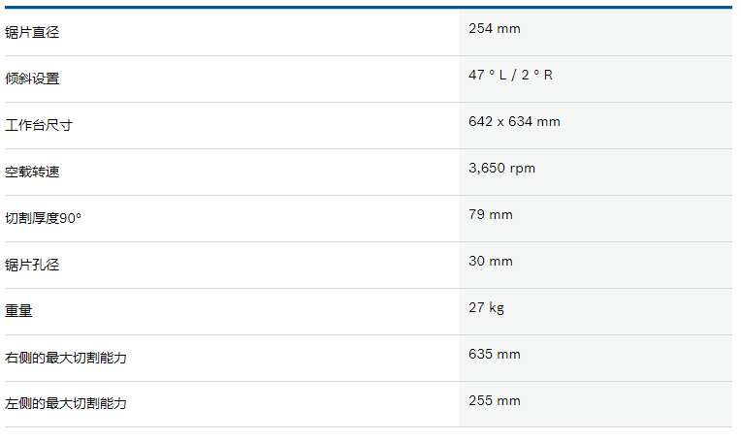Click the 空载转速 label
Image resolution: width=741 pixels, height=440 pixels.
click(x=32, y=172)
